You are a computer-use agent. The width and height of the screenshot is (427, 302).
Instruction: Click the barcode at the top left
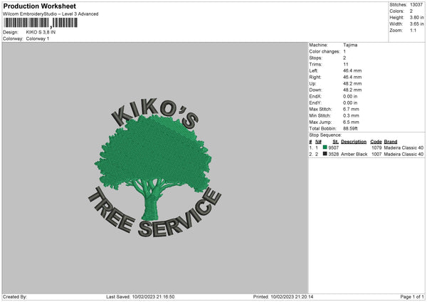click(x=41, y=23)
